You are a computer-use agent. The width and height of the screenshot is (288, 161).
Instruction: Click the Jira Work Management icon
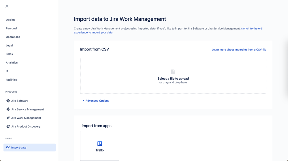pyautogui.click(x=8, y=118)
